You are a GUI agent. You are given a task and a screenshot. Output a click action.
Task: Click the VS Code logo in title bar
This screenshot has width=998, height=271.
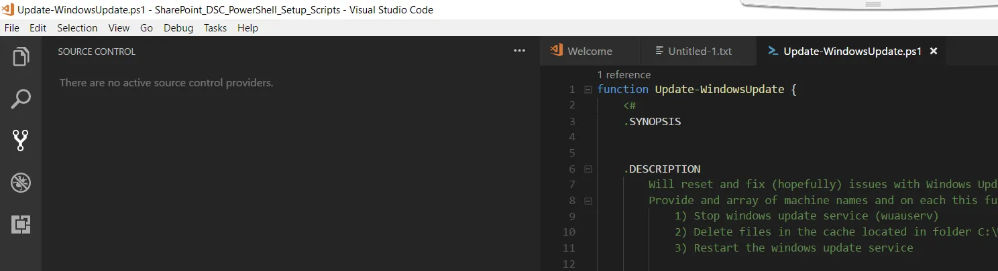(8, 10)
